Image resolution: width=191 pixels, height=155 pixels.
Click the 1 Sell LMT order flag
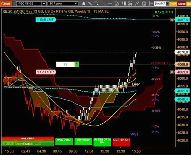point(46,20)
